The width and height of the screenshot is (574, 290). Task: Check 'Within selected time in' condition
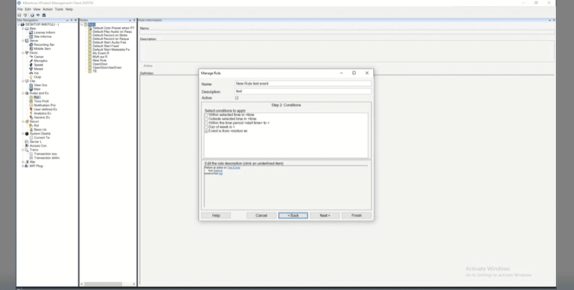[x=206, y=115]
